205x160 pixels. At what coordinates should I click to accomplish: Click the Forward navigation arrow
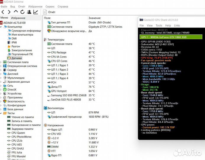pyautogui.click(x=9, y=12)
